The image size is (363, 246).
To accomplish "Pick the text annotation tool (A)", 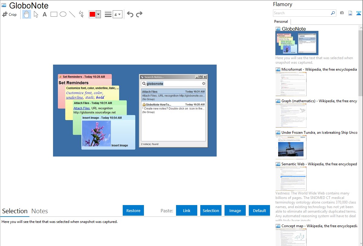I will [45, 14].
